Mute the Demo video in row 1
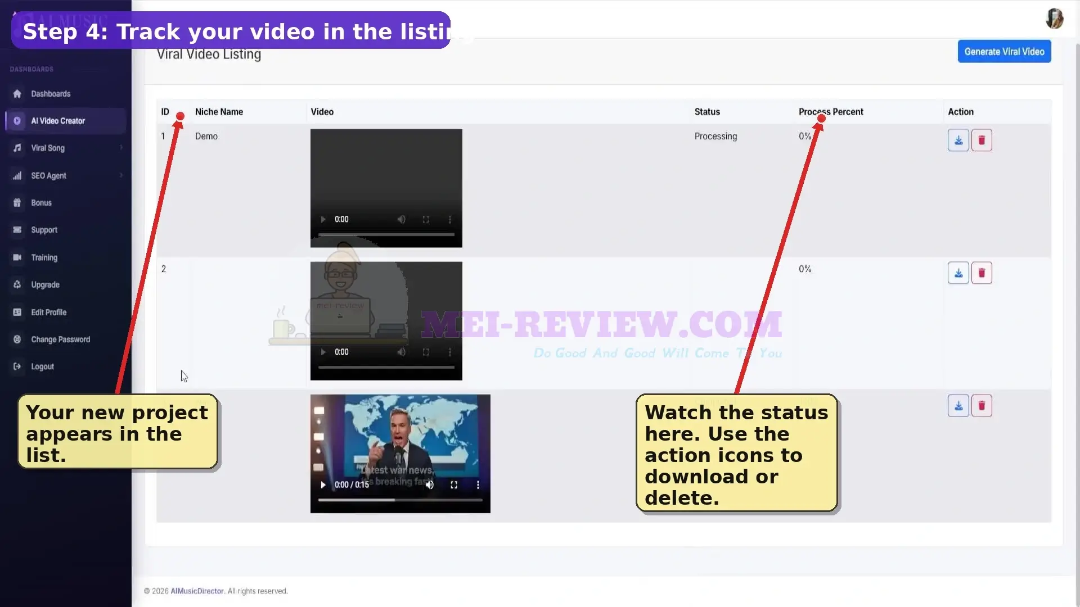1080x607 pixels. coord(402,219)
